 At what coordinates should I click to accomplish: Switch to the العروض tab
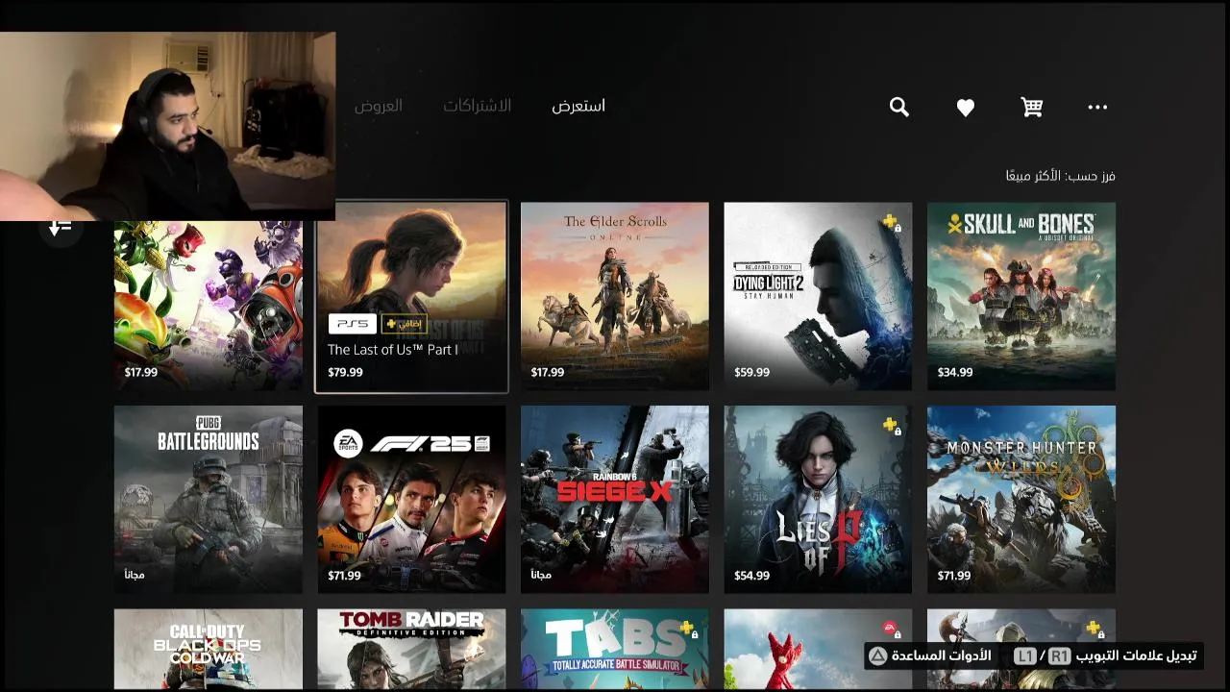(x=379, y=106)
